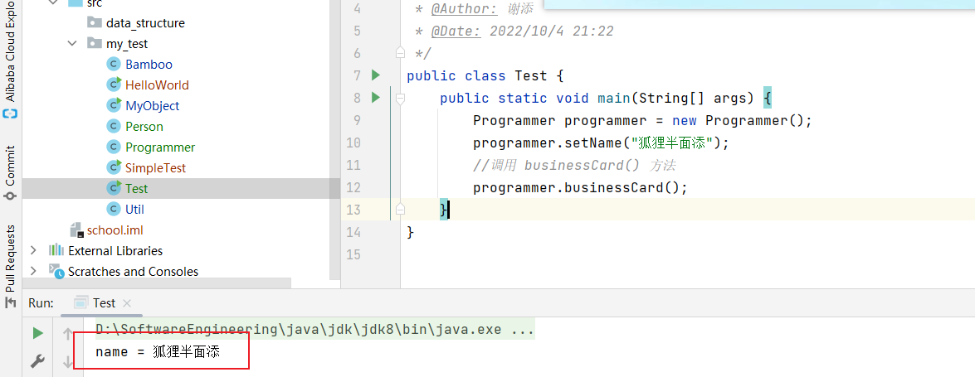Viewport: 975px width, 377px height.
Task: Click the Commit tool window icon
Action: click(11, 196)
